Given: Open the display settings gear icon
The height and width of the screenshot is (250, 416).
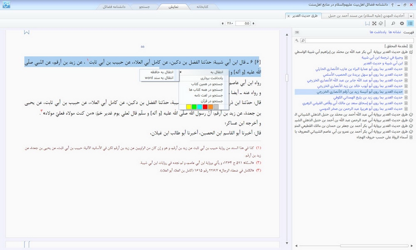Looking at the screenshot, I should tap(402, 23).
